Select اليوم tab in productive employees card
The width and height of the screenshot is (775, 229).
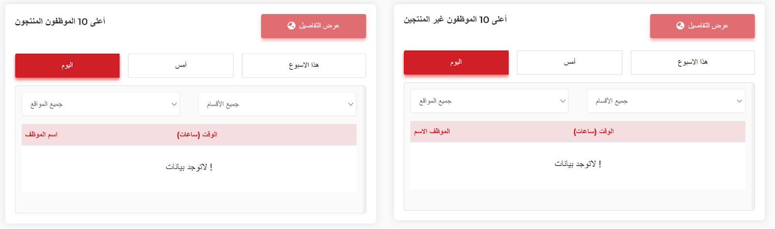pos(67,66)
